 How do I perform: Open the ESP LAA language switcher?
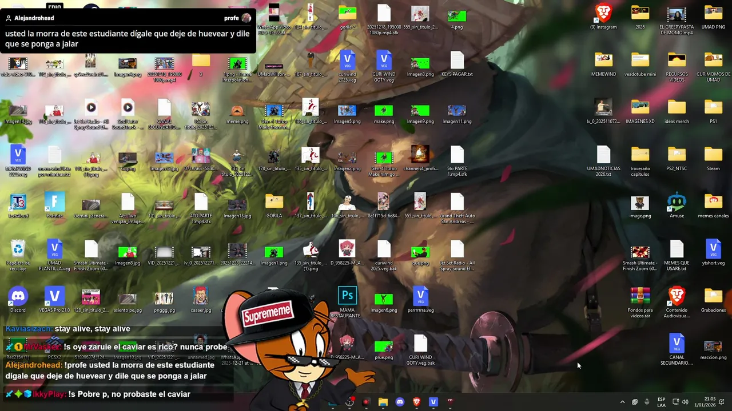pos(661,402)
